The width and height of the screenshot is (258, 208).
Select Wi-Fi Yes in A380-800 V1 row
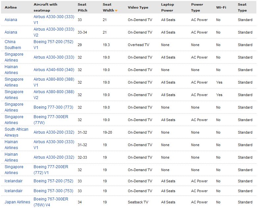click(x=219, y=82)
